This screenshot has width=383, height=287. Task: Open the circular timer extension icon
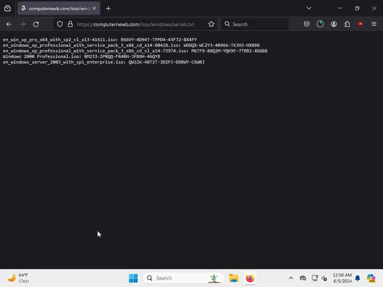click(x=320, y=24)
